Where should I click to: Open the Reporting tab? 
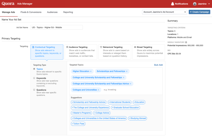pos(68,12)
